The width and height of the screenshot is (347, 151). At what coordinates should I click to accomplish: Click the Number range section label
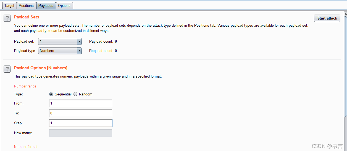[x=25, y=86]
